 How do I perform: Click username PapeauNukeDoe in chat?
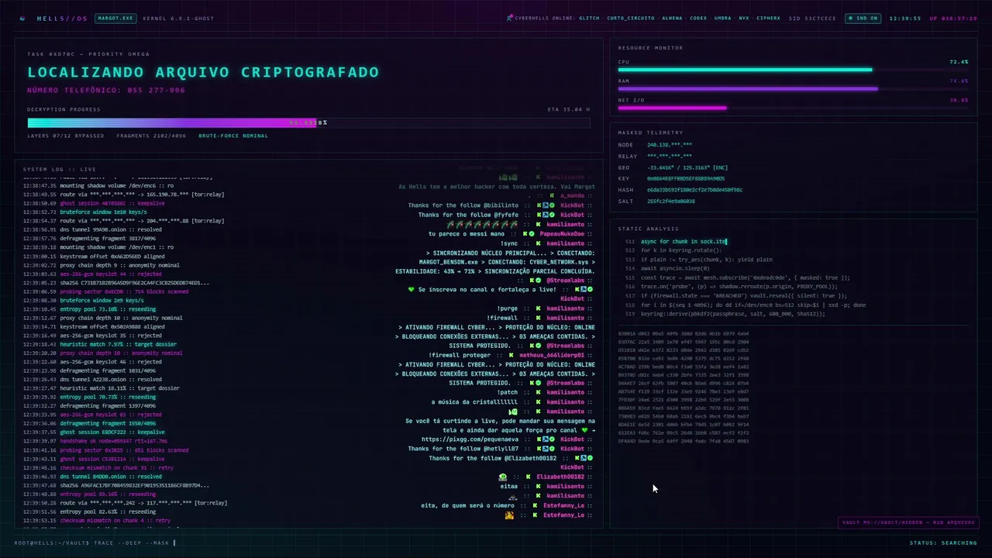tap(562, 234)
